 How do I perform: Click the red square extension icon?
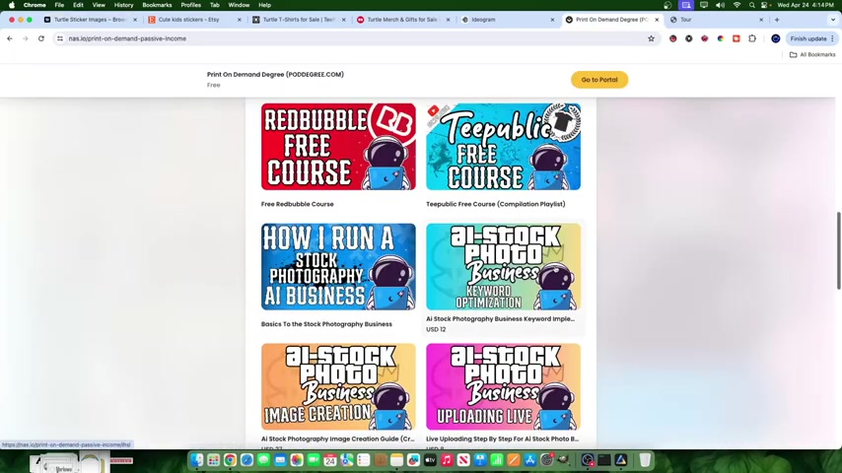point(737,38)
